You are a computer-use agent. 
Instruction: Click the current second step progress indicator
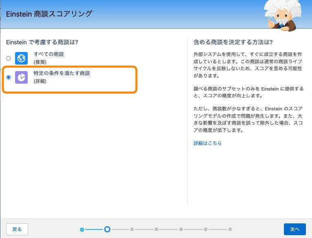coord(107,229)
